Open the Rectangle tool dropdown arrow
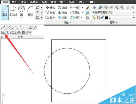 pyautogui.click(x=41, y=8)
